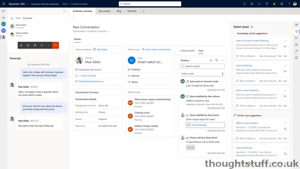Link the Watch screen problem case
Screen dimensions: 300x169
[x=285, y=129]
